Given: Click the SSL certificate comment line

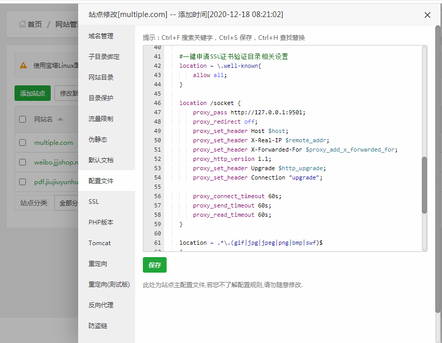Looking at the screenshot, I should point(233,57).
